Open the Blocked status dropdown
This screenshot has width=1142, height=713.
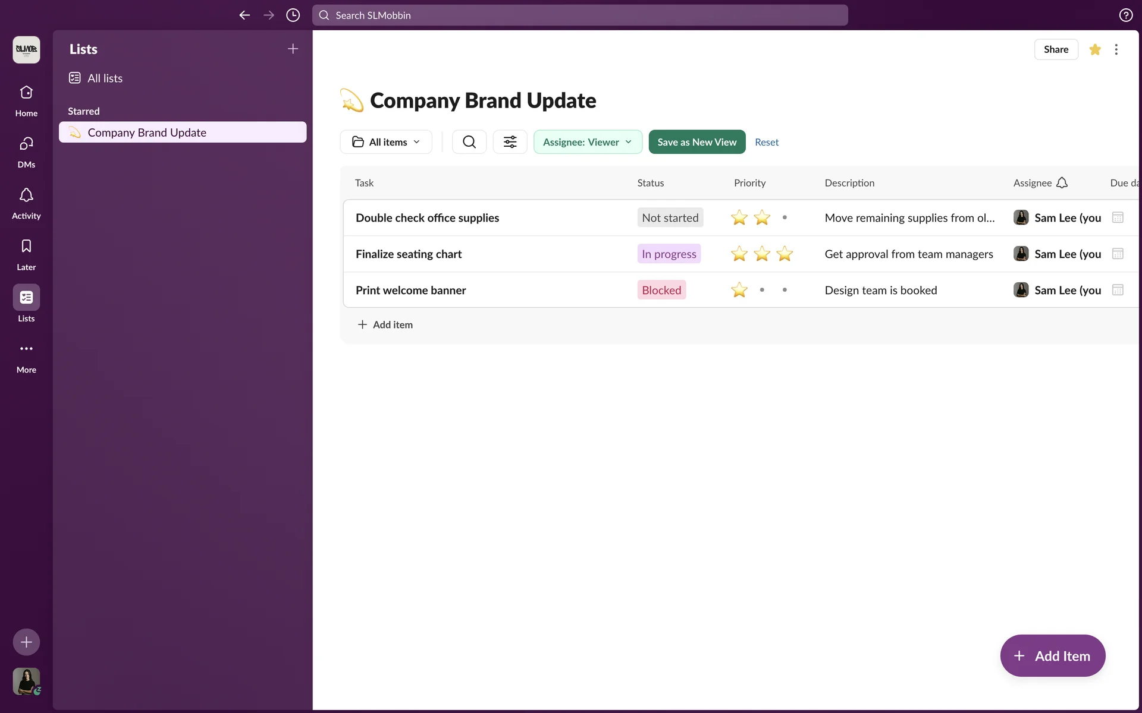pyautogui.click(x=661, y=290)
